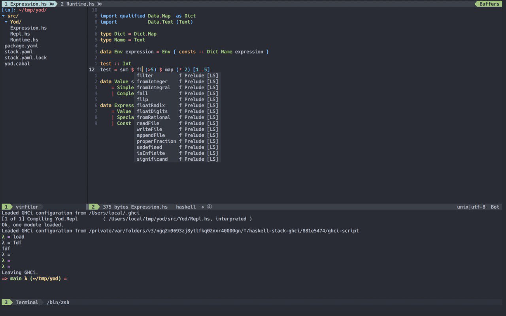The image size is (506, 316).
Task: Click the unix|utf-8 encoding indicator
Action: click(471, 207)
